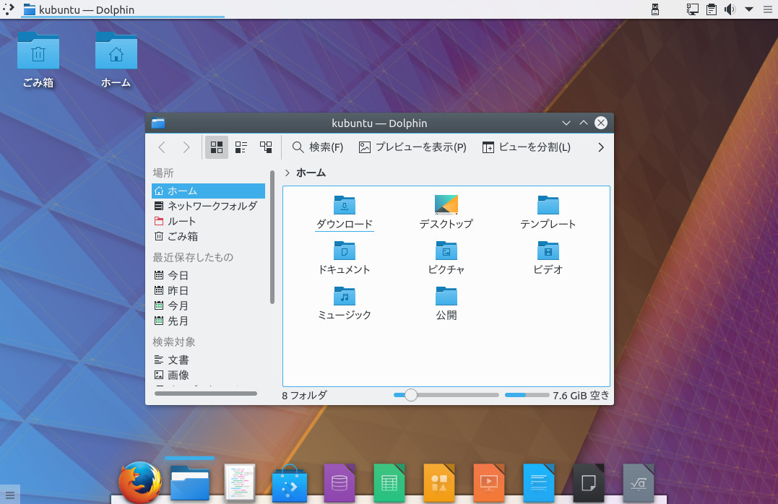
Task: Click the places panel vertical scrollbar
Action: (x=272, y=237)
